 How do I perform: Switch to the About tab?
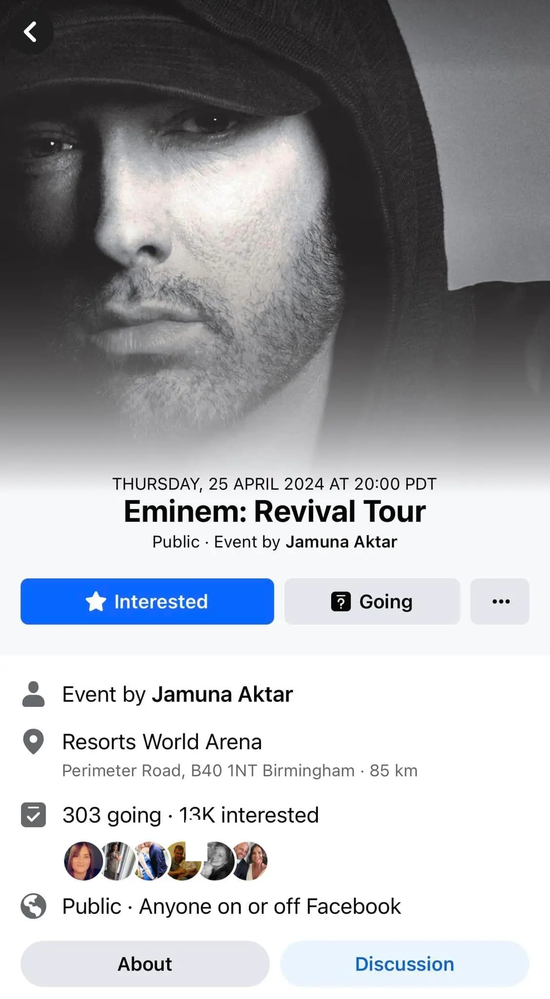tap(145, 963)
